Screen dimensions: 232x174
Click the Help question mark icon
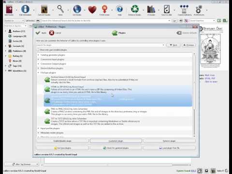120,9
